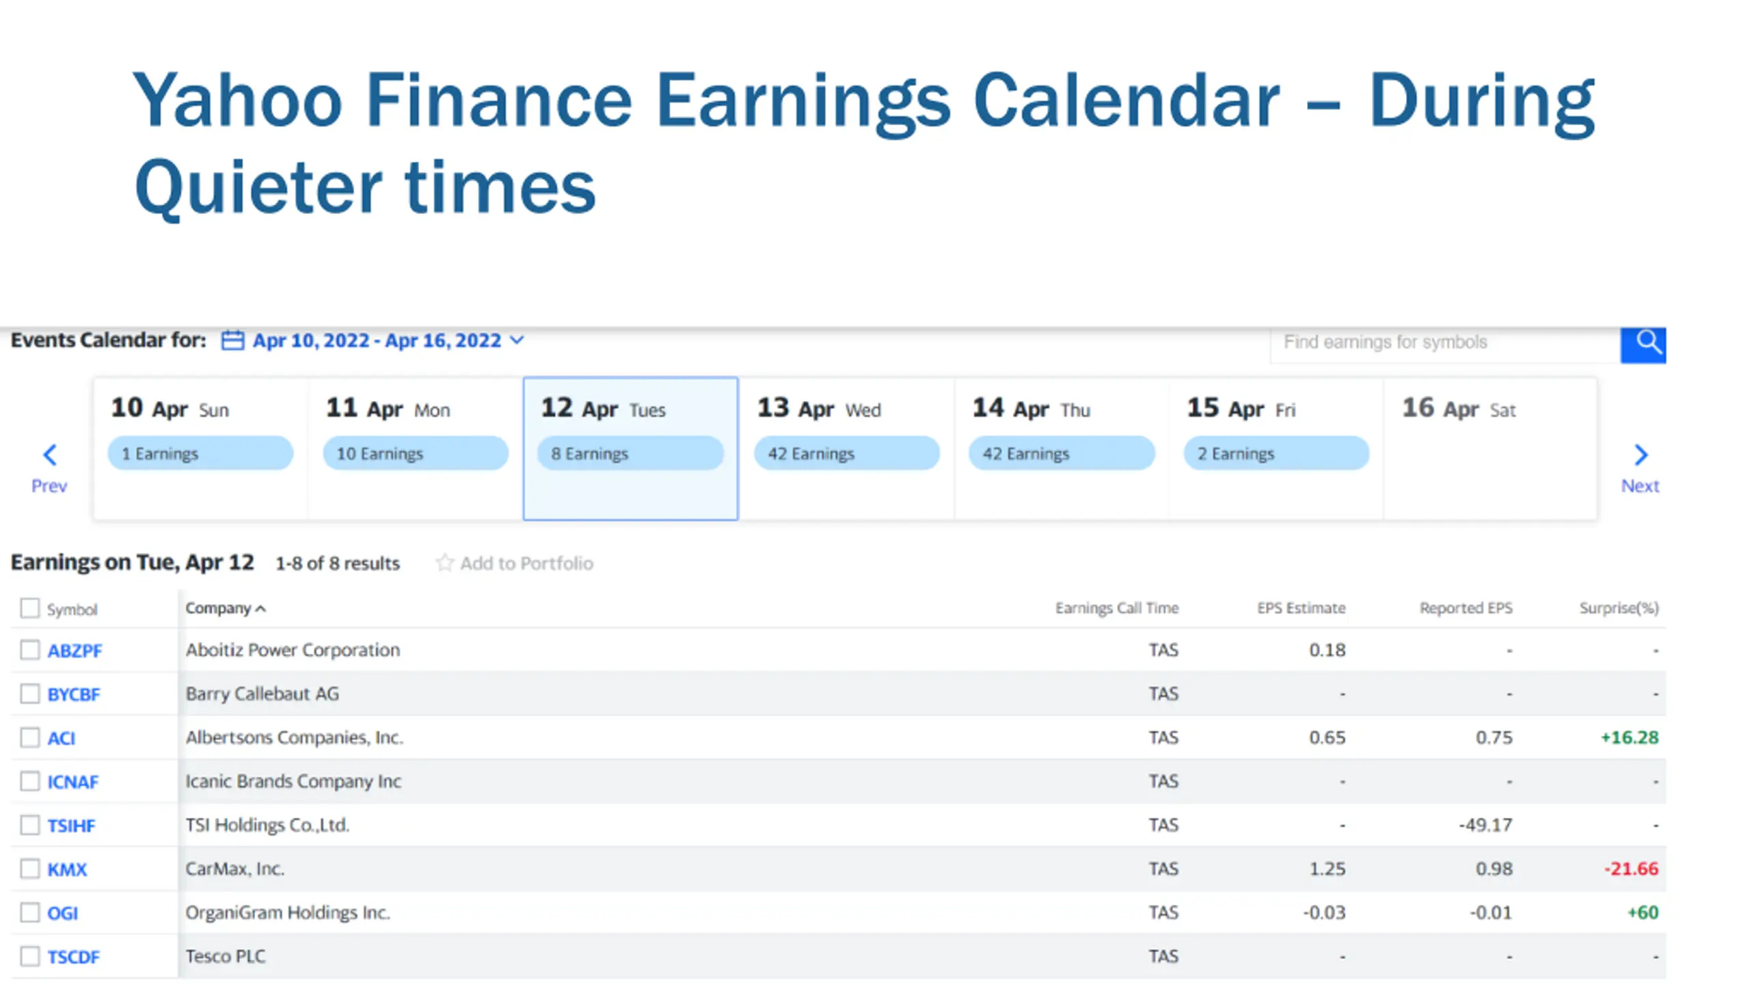Open the TSIHF symbol link
This screenshot has width=1750, height=984.
pos(71,825)
